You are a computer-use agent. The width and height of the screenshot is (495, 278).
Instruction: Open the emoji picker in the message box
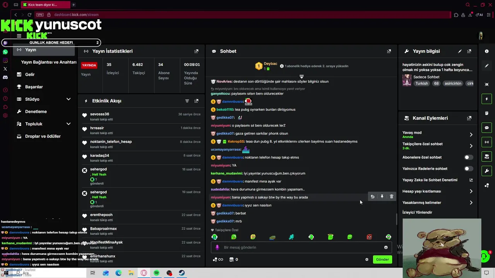(386, 247)
